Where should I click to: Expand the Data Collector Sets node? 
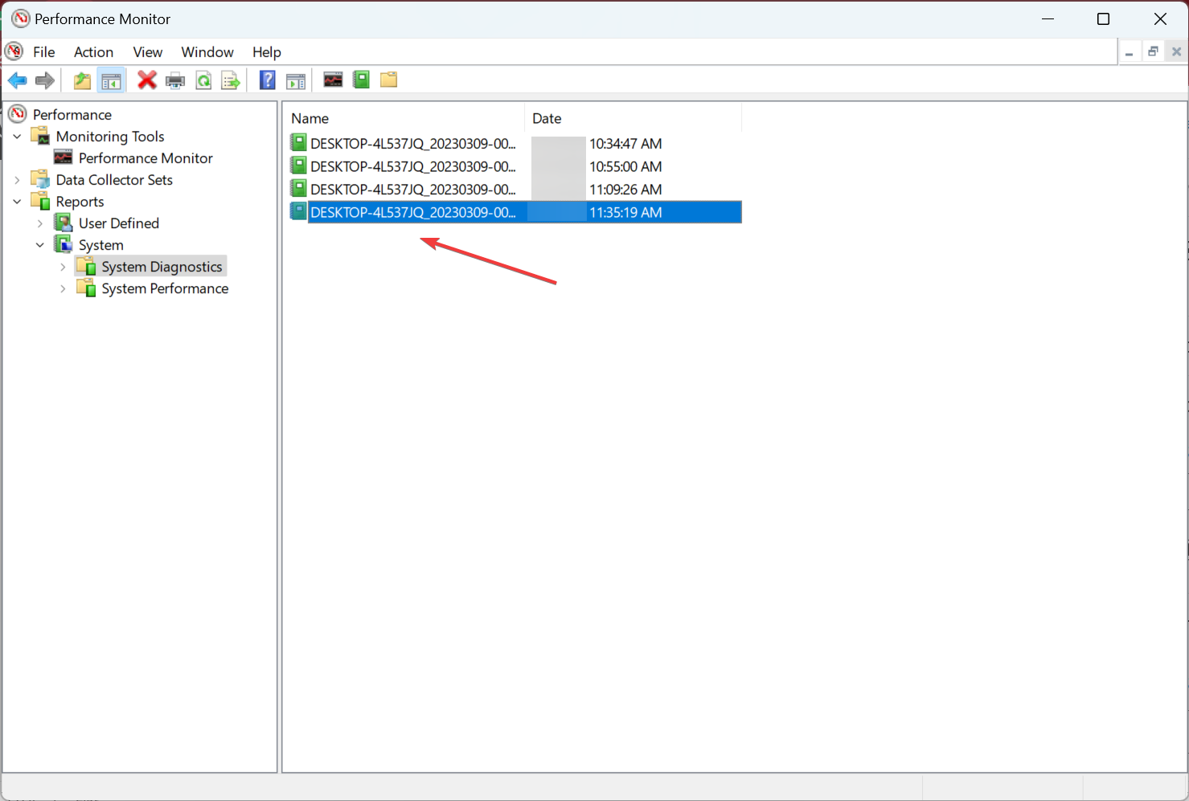(18, 180)
